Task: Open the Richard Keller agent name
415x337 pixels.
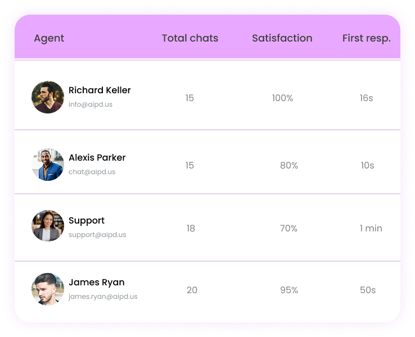Action: coord(100,90)
